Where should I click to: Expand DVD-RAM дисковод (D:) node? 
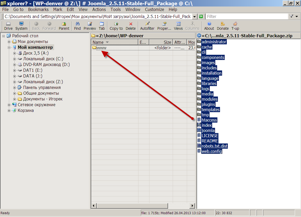14,65
